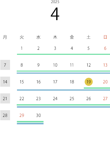Screen dimensions: 110x151
Task: Open the holiday date 29
Action: tap(22, 115)
